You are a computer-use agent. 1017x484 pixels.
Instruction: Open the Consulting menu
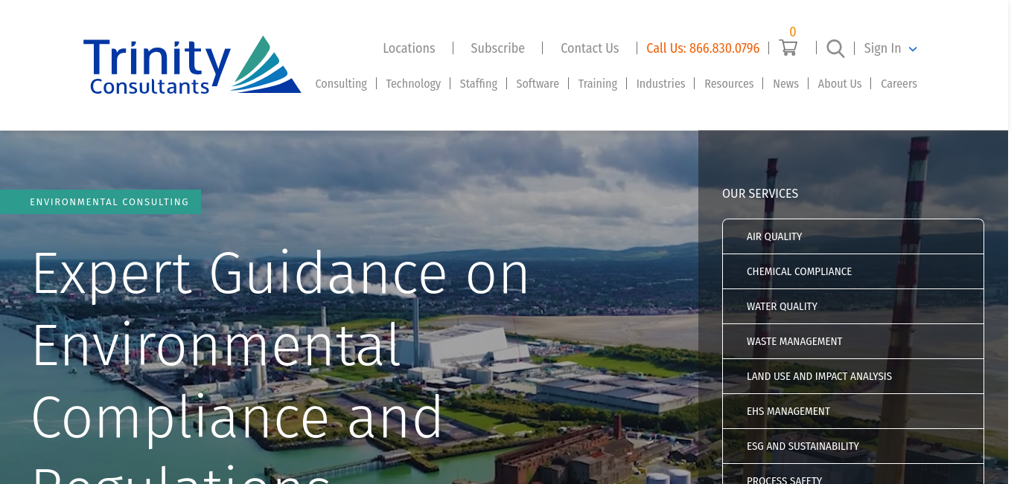coord(341,83)
